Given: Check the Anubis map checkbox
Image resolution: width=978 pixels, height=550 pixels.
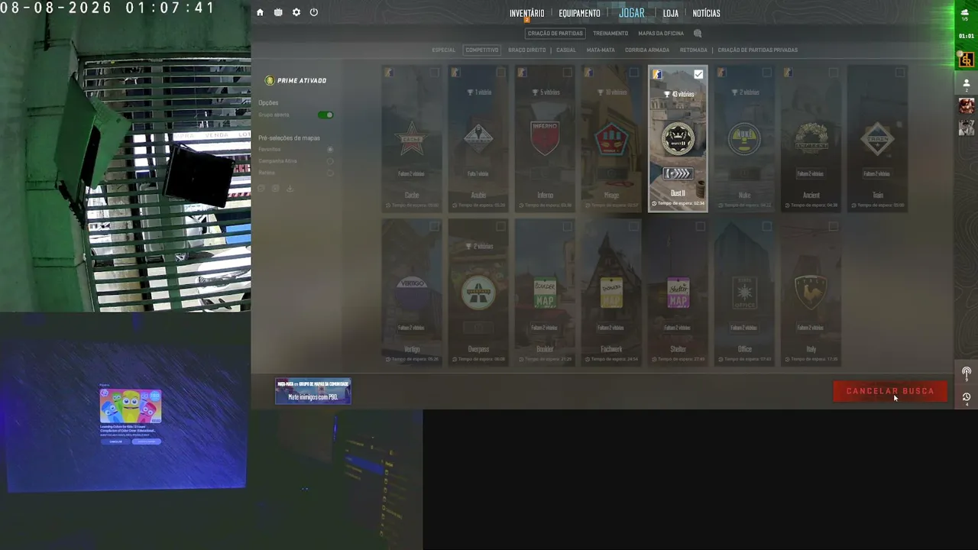Looking at the screenshot, I should coord(500,73).
